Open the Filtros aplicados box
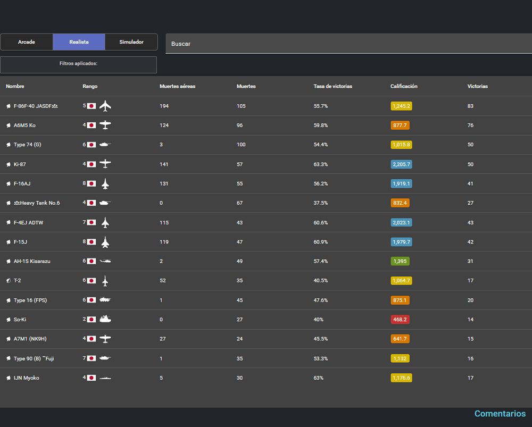 [78, 65]
